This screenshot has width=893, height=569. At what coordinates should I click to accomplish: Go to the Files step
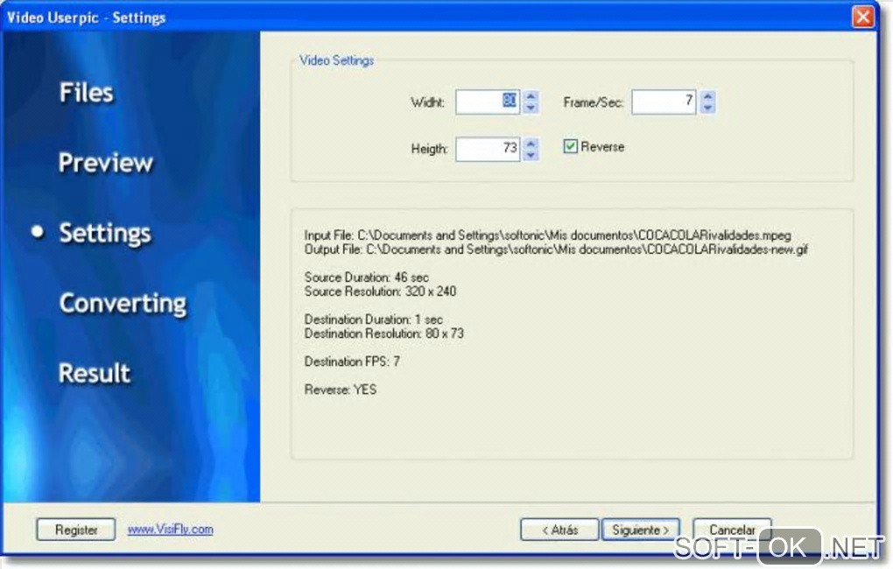pos(87,92)
